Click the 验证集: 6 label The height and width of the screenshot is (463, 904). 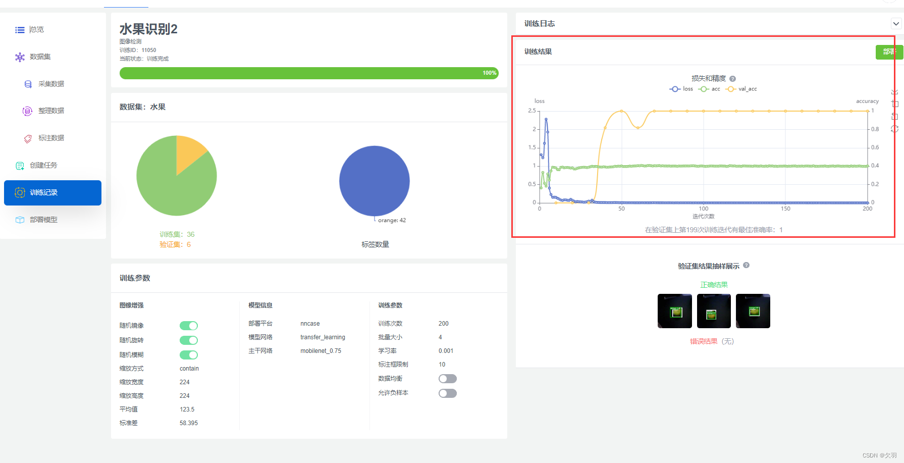point(175,245)
